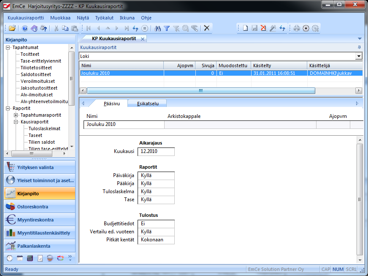Screen dimensions: 368x276
Task: Click the globe sphere icon in bottom bar
Action: (50, 258)
